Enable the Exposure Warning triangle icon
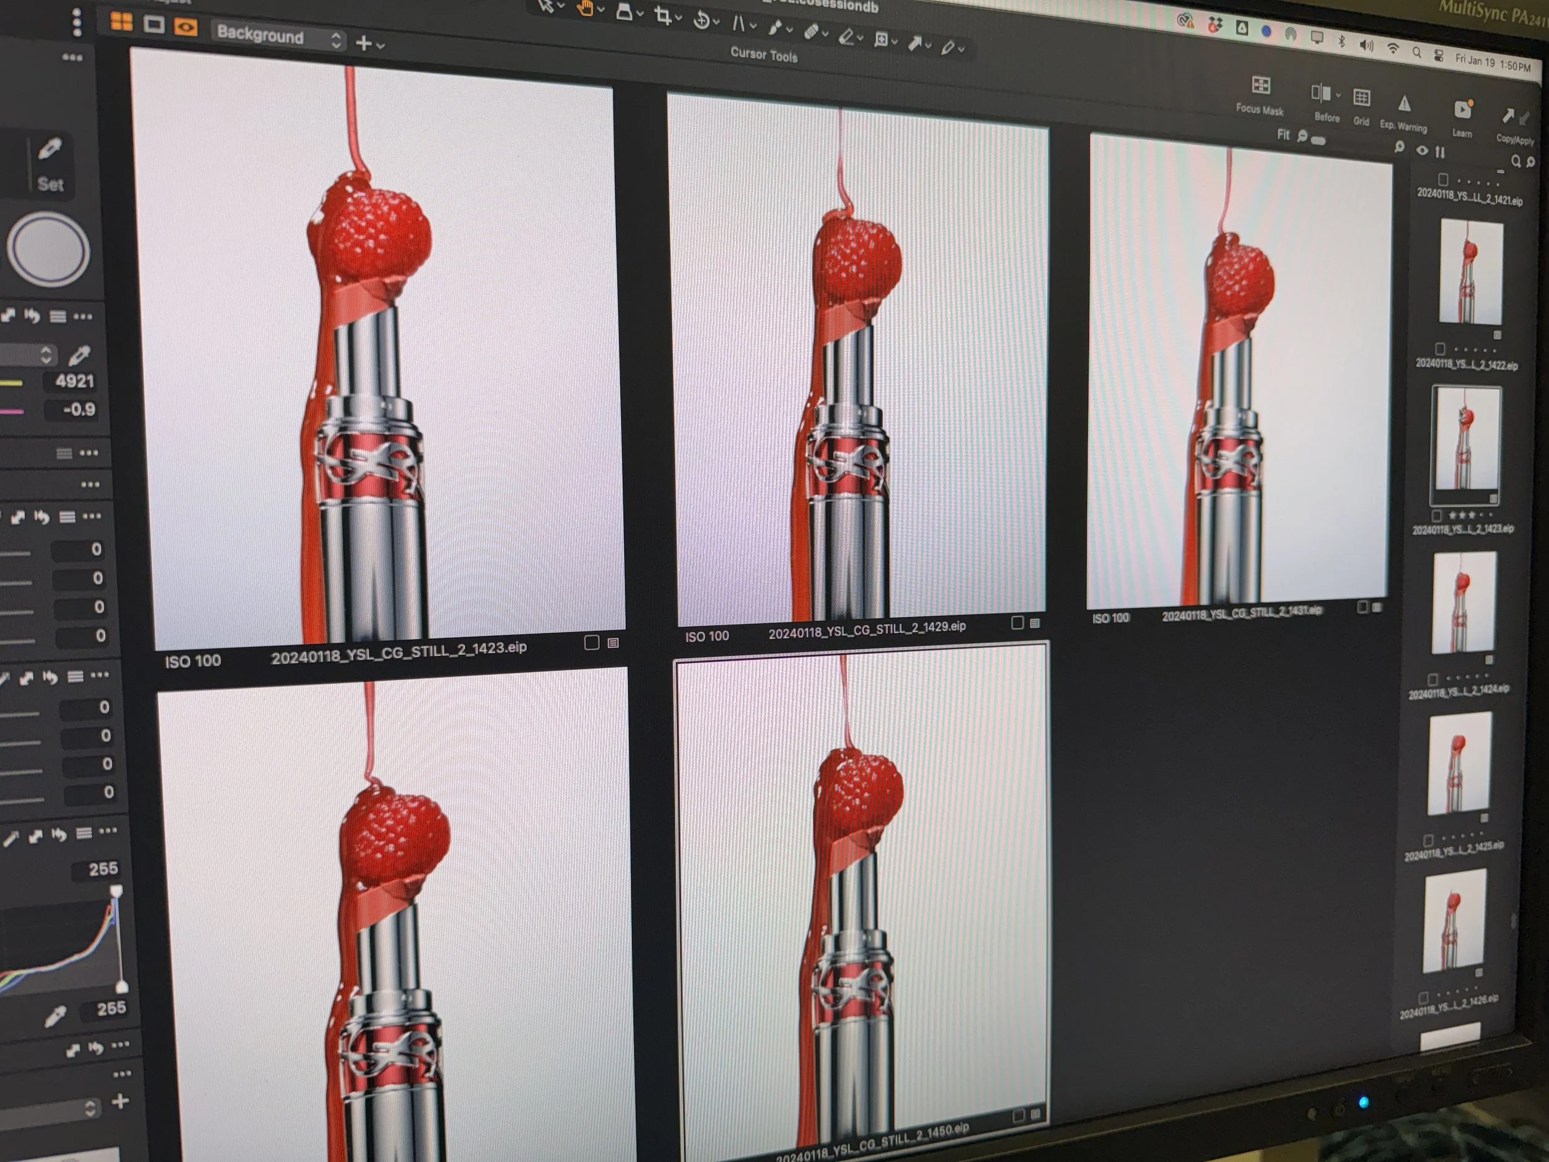Image resolution: width=1549 pixels, height=1162 pixels. pos(1404,104)
